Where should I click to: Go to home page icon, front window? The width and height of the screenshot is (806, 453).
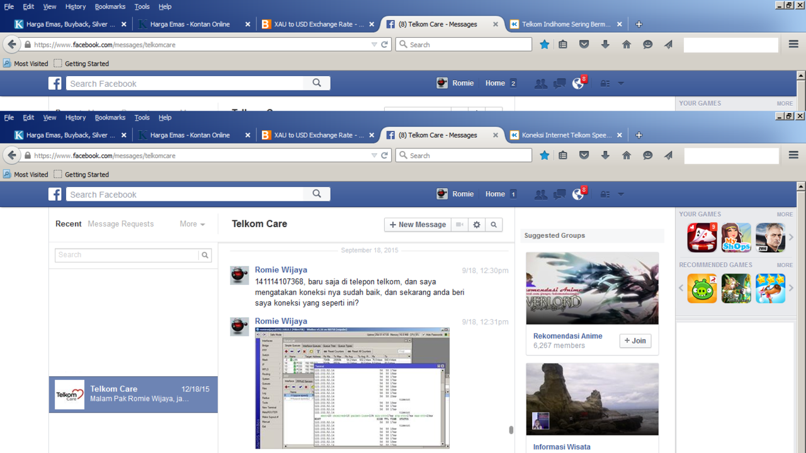pyautogui.click(x=627, y=155)
